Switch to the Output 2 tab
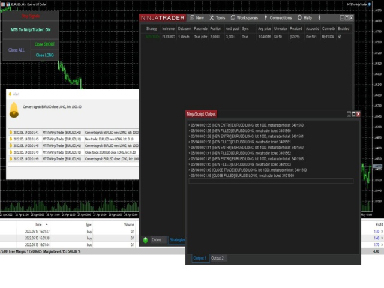The height and width of the screenshot is (288, 384). [x=217, y=259]
